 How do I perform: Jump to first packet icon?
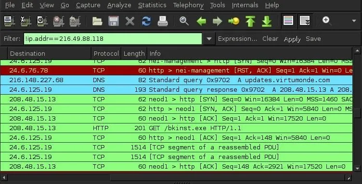pos(250,21)
